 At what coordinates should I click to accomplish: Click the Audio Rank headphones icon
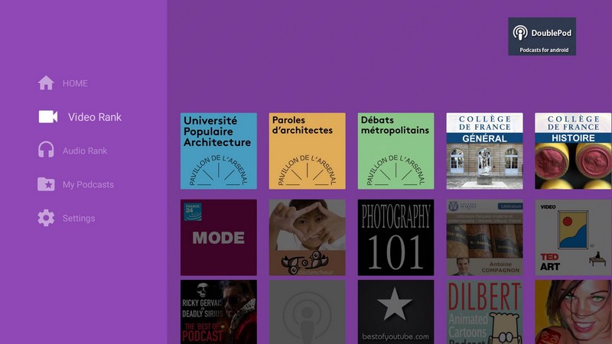click(46, 150)
